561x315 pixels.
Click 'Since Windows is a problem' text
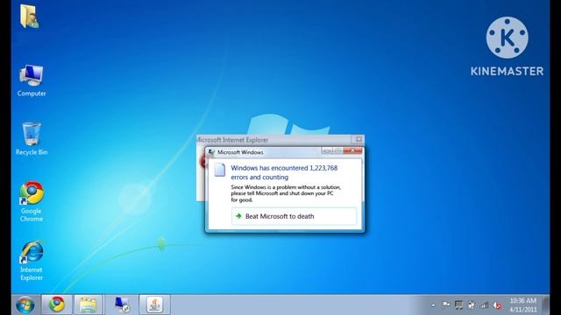286,193
